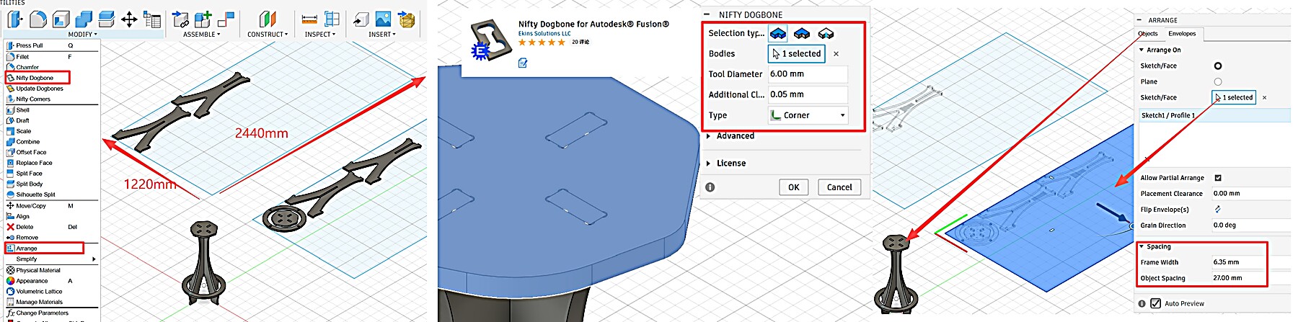Click the Additional Clearance 0.05 mm field

(x=808, y=94)
